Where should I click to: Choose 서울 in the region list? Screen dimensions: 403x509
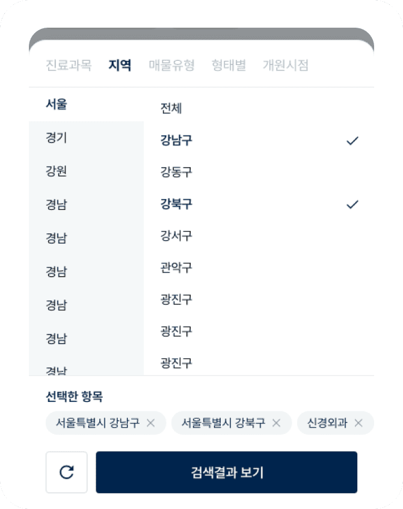coord(57,104)
